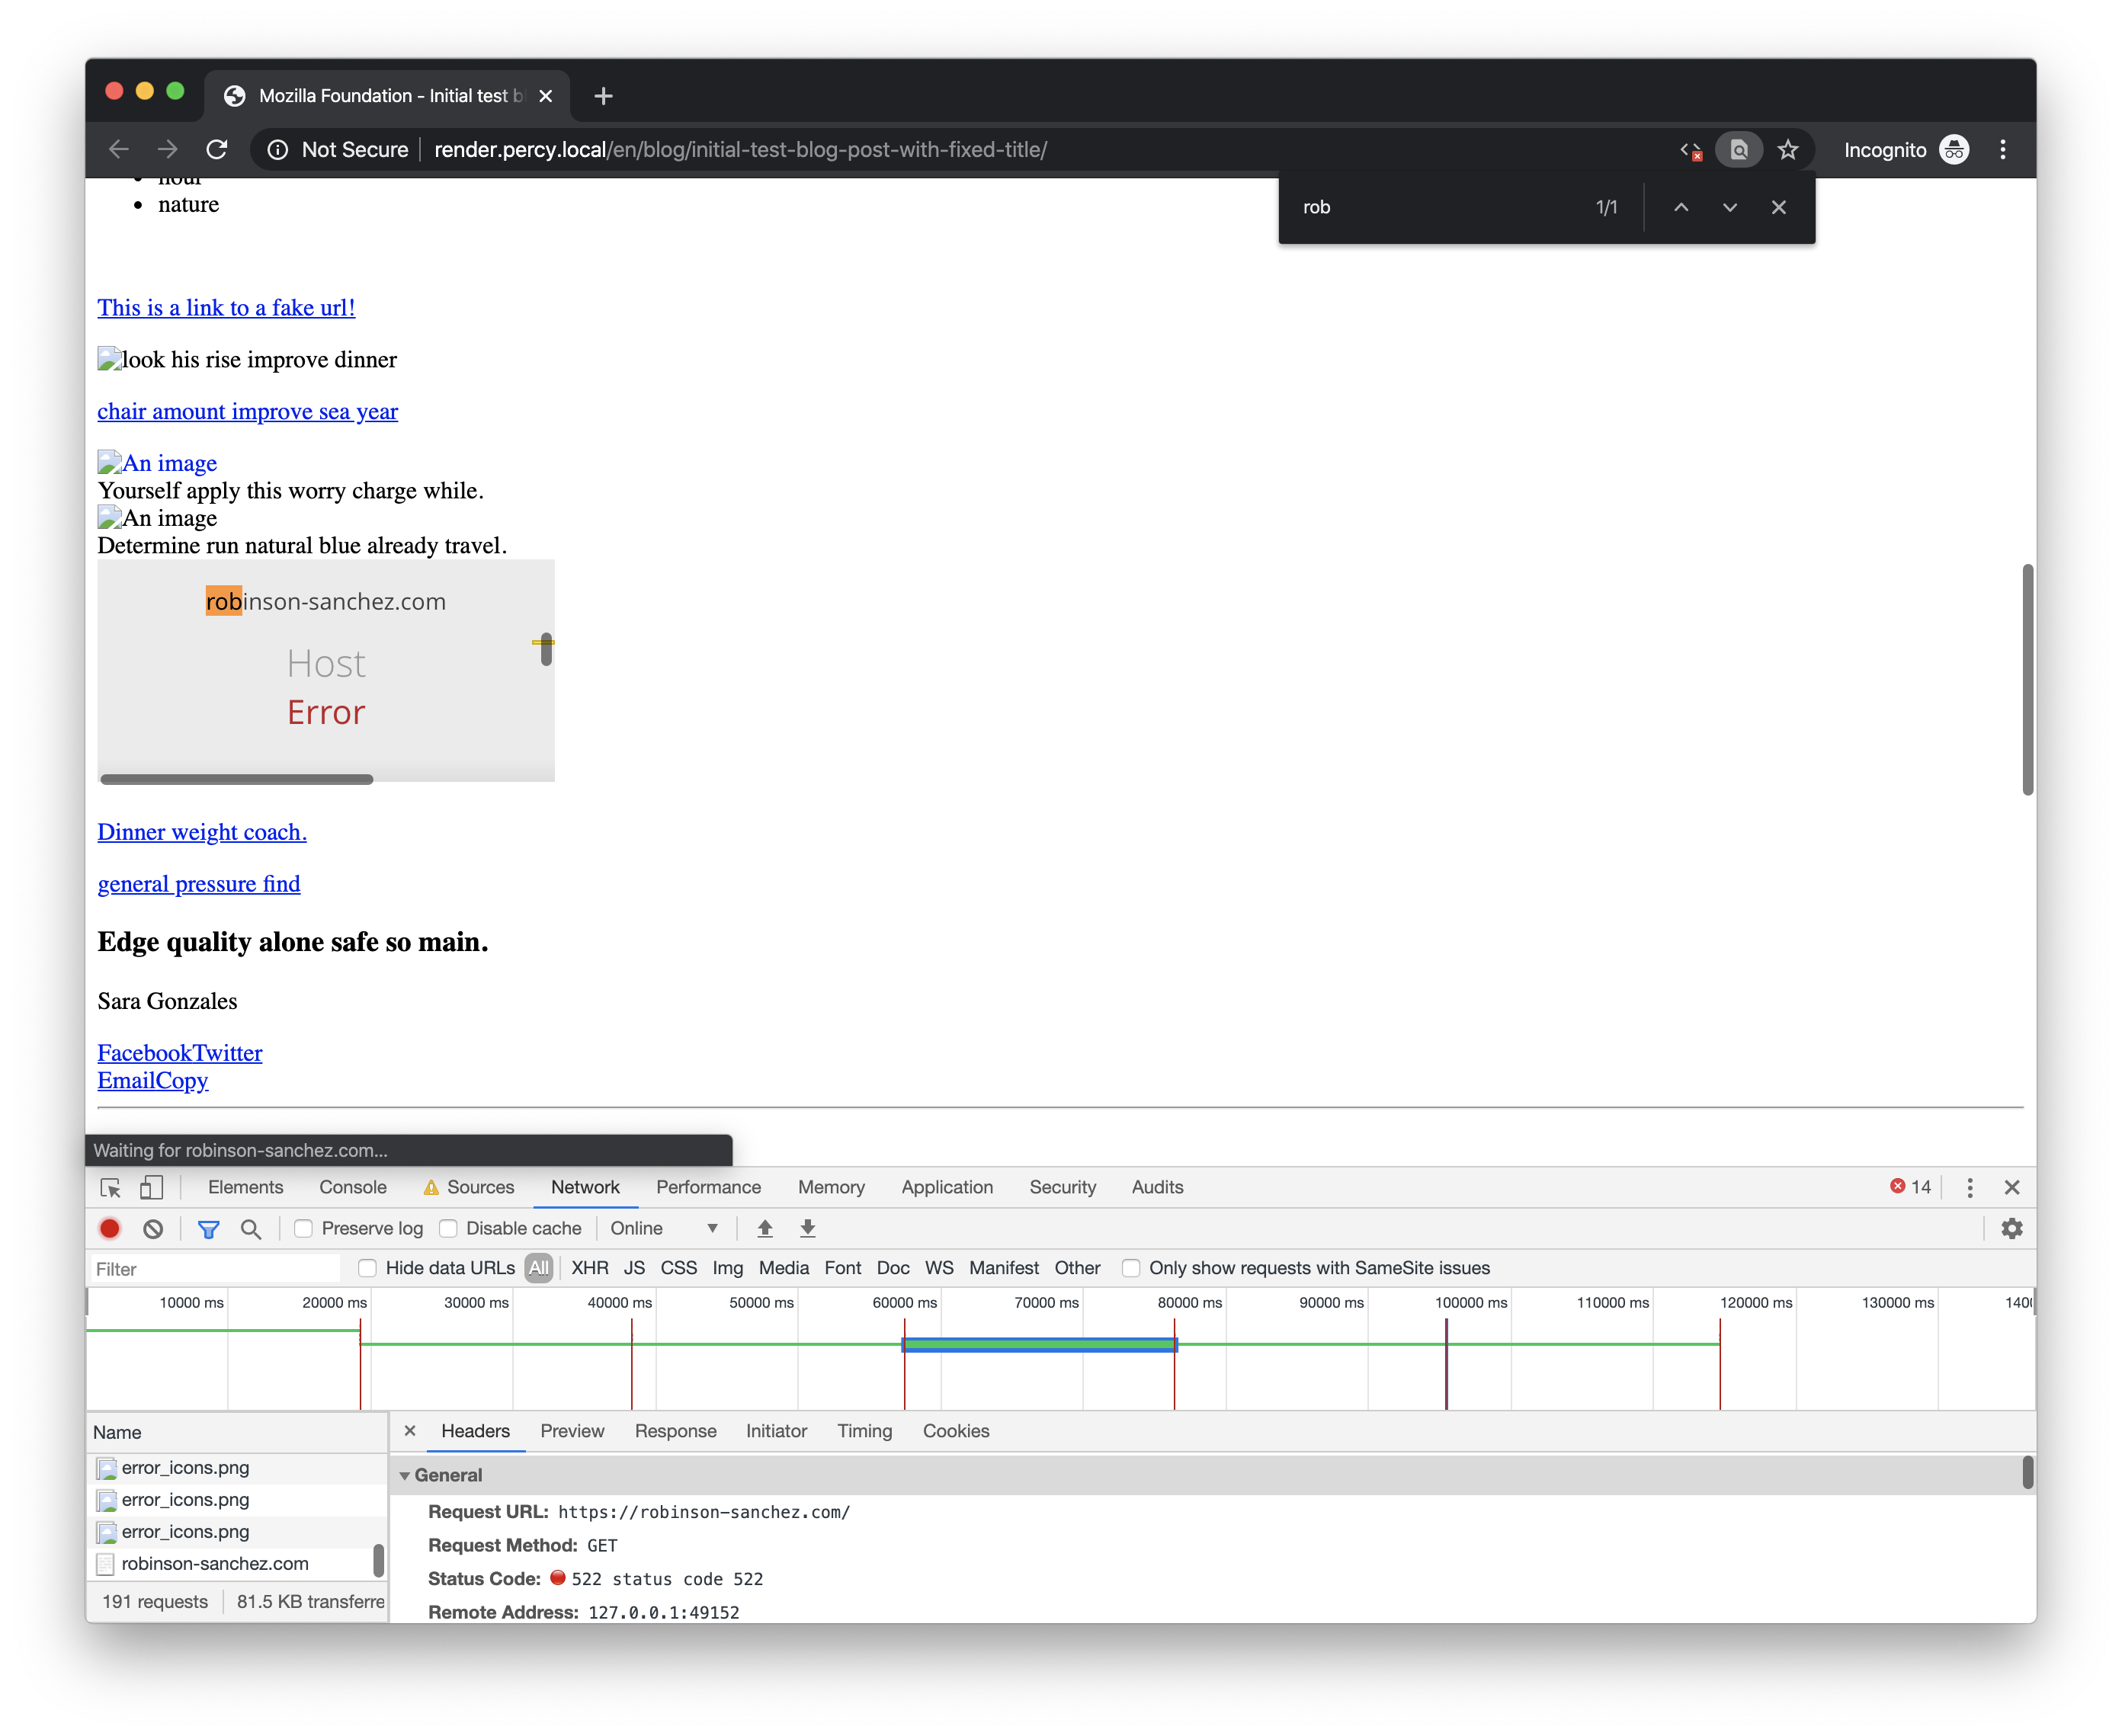Show the Preview tab of the request
This screenshot has width=2122, height=1736.
(x=572, y=1431)
